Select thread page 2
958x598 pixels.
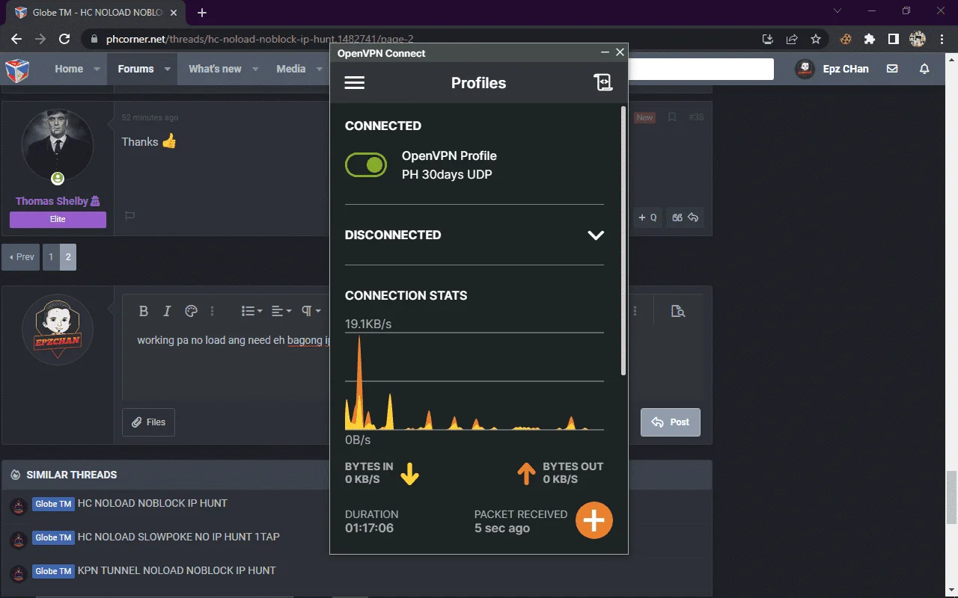click(x=68, y=256)
